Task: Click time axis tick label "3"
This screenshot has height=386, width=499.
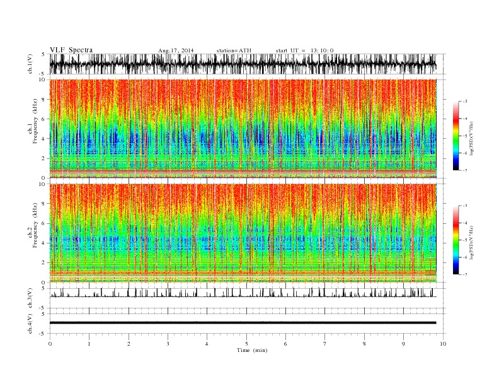Action: coord(168,344)
